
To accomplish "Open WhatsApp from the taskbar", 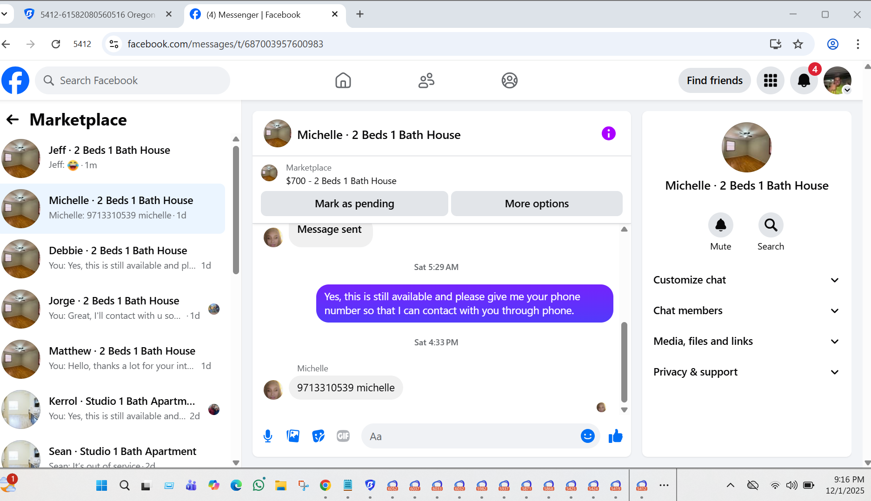I will coord(259,485).
